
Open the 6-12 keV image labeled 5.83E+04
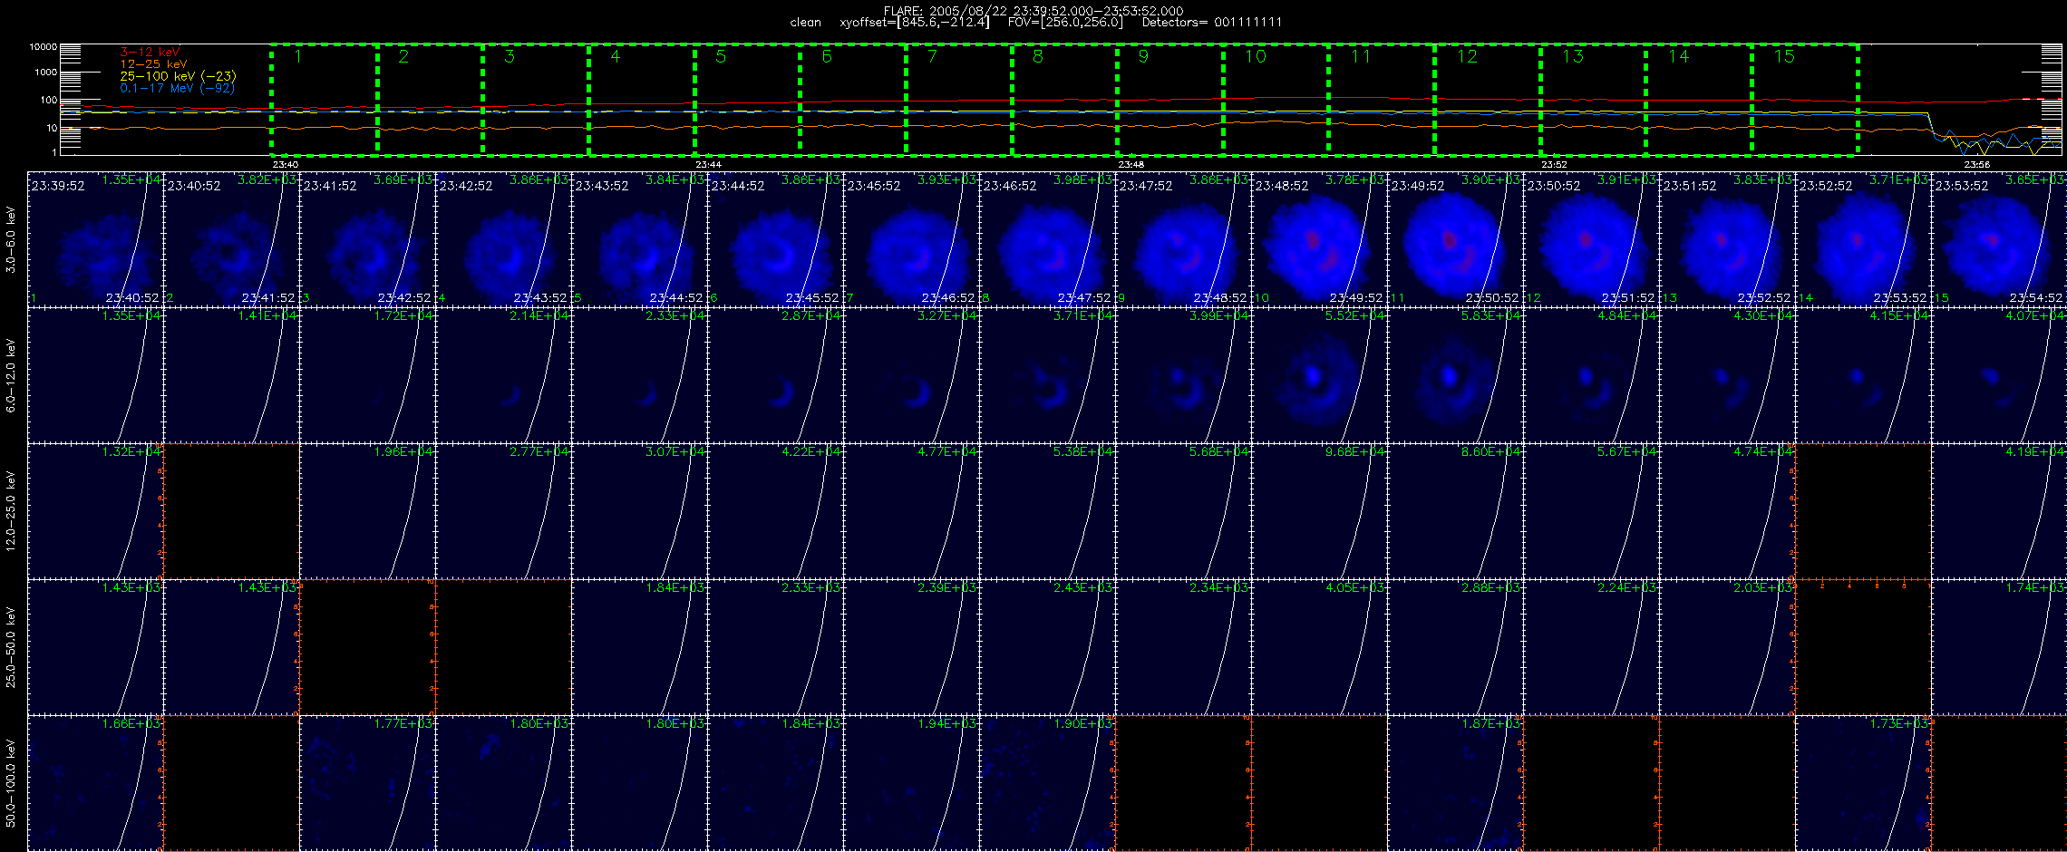tap(1455, 375)
